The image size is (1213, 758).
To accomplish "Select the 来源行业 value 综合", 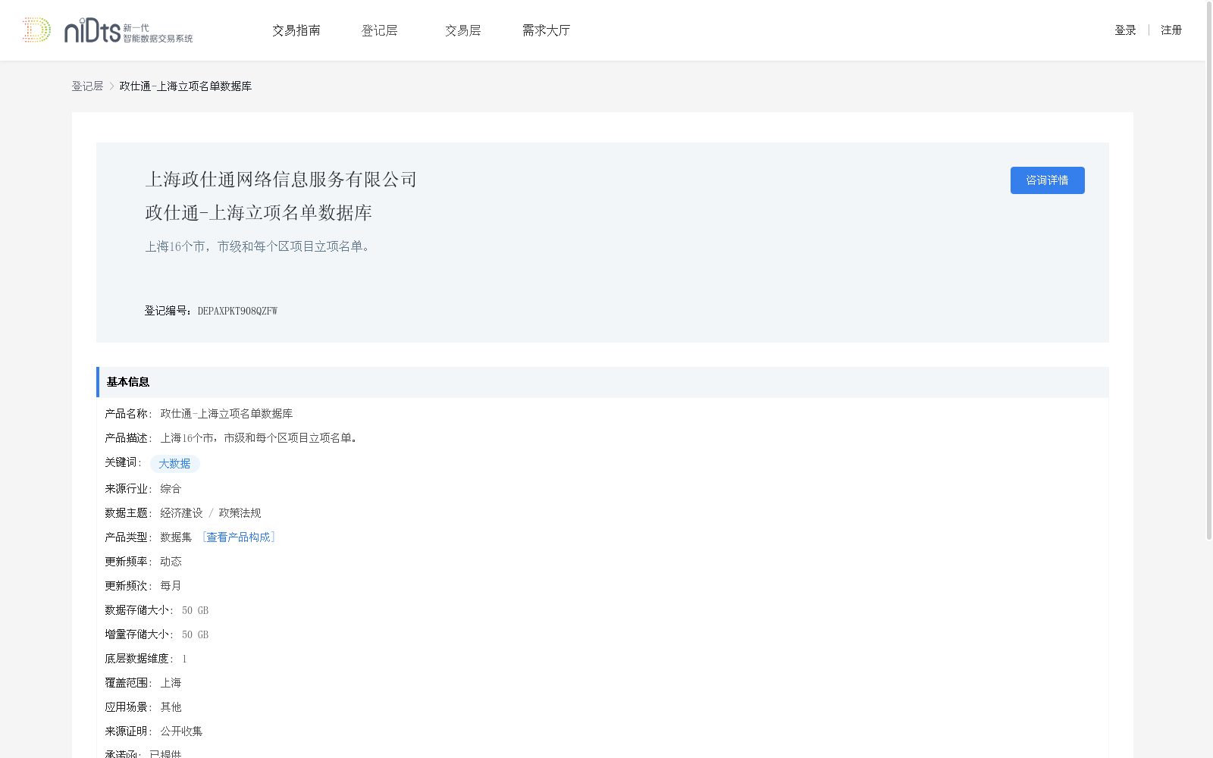I will [x=171, y=489].
